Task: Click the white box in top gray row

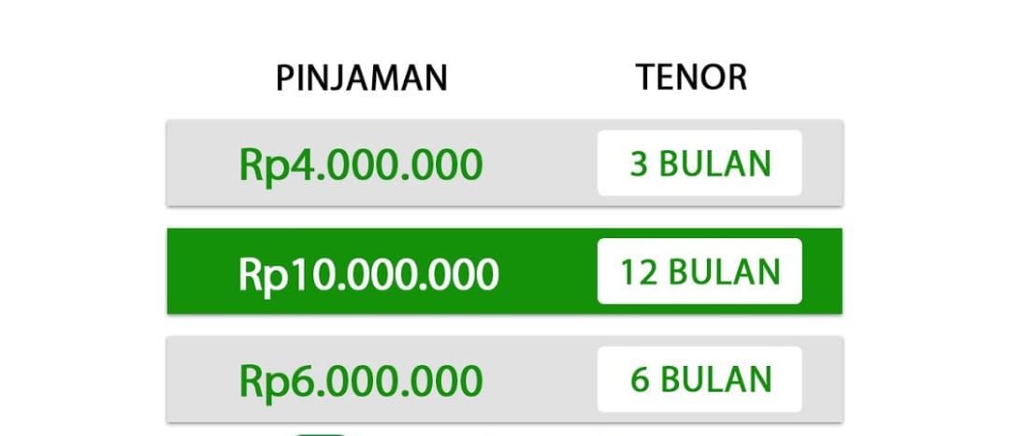Action: [700, 162]
